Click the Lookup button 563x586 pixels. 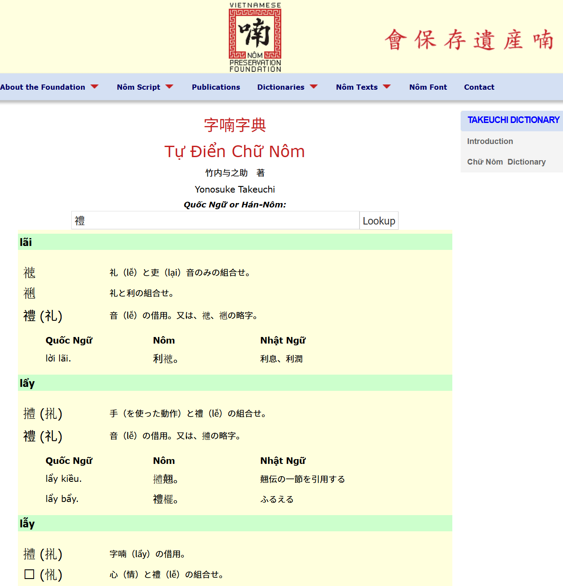click(379, 221)
